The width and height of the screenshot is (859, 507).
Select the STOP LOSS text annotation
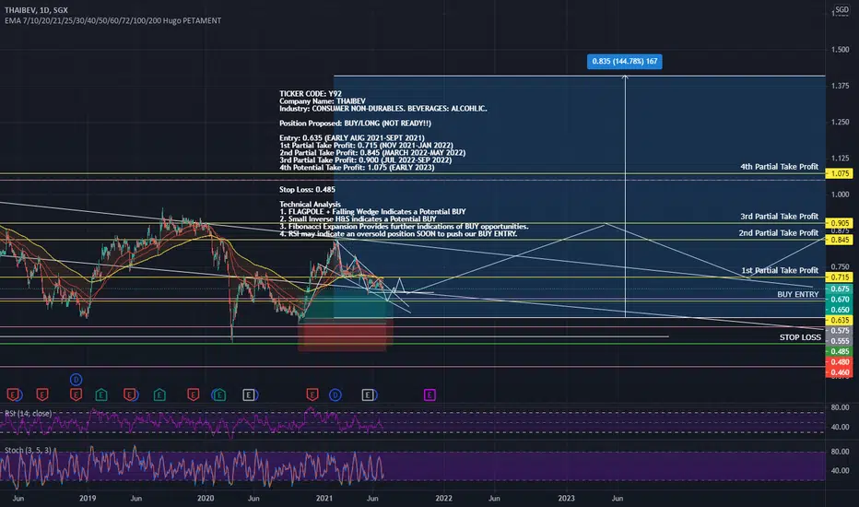pyautogui.click(x=800, y=337)
